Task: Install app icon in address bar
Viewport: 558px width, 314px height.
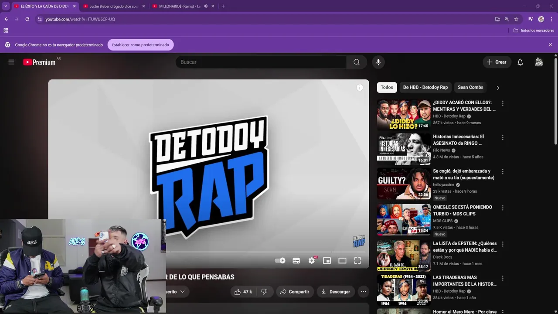Action: coord(497,19)
